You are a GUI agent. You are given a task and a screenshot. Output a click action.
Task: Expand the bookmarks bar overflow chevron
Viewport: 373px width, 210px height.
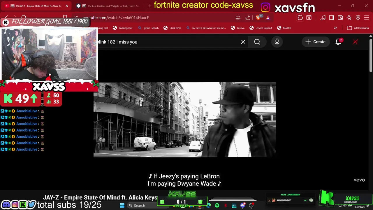(335, 28)
